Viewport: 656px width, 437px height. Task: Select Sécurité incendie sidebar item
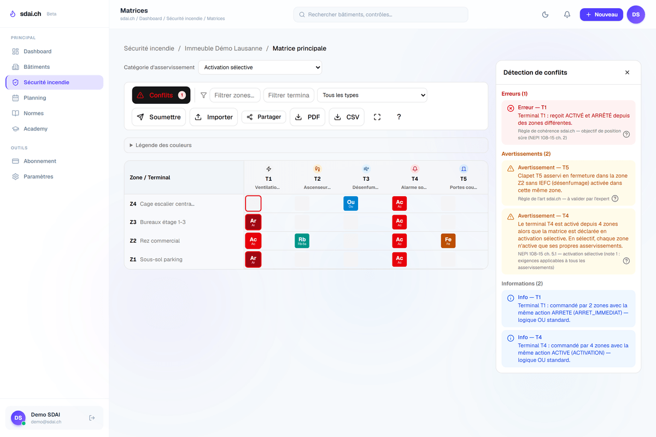54,82
